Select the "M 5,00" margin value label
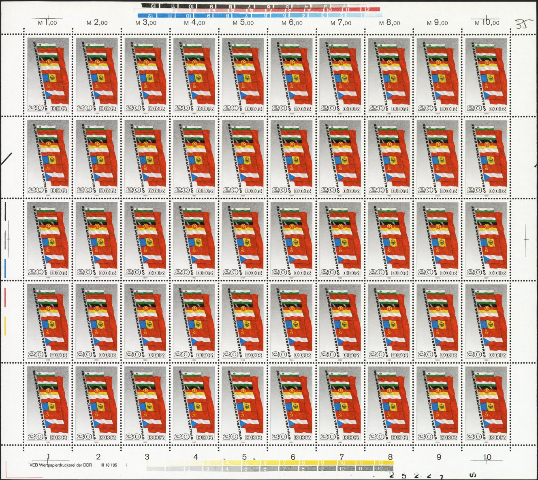Viewport: 538px width, 480px height. 243,23
